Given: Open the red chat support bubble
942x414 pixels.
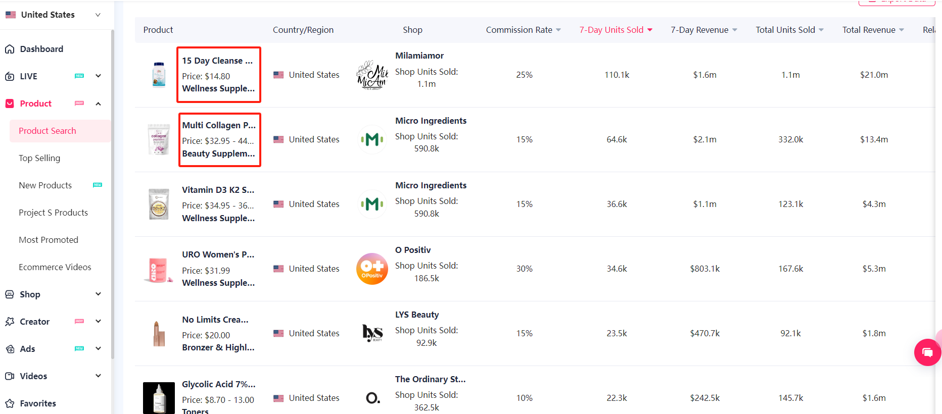Looking at the screenshot, I should pos(927,352).
